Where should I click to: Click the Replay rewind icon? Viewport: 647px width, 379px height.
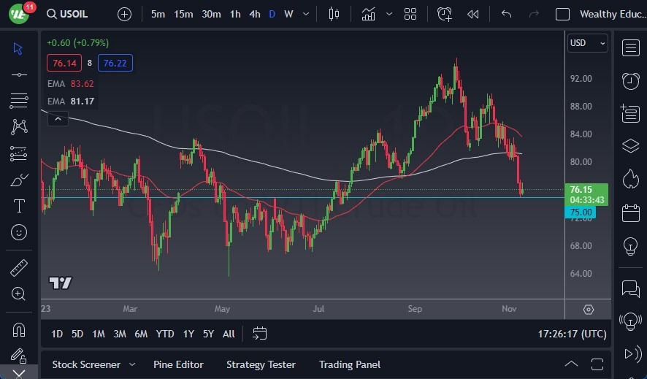coord(473,14)
